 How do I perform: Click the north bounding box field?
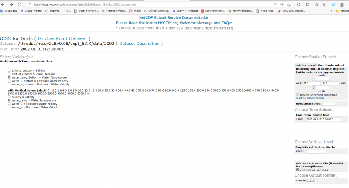click(x=320, y=79)
